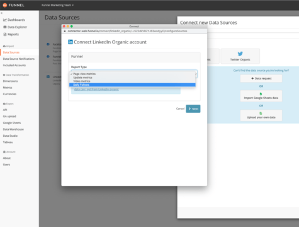Select Page view metrics option

tap(132, 74)
